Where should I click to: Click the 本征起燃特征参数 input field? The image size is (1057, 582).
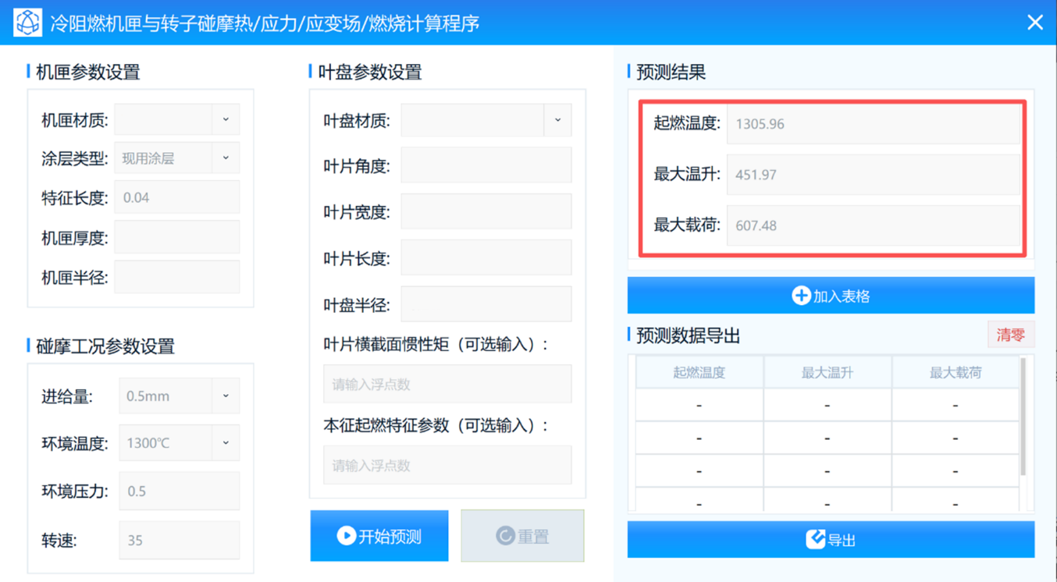(x=447, y=465)
